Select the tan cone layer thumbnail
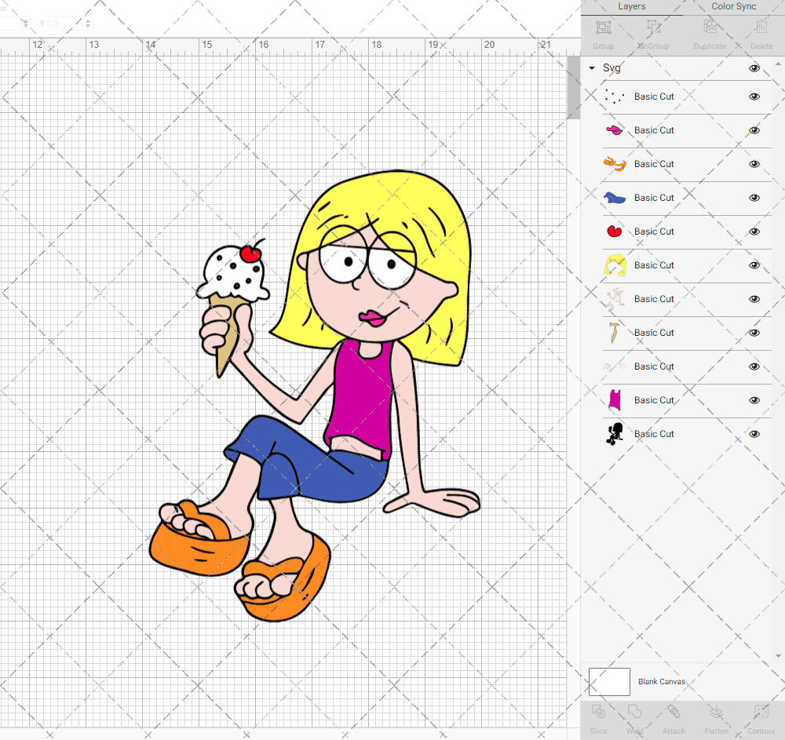 615,333
